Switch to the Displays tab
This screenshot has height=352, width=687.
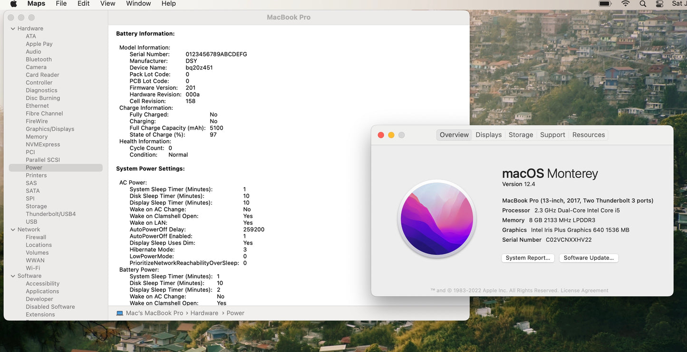pos(488,135)
